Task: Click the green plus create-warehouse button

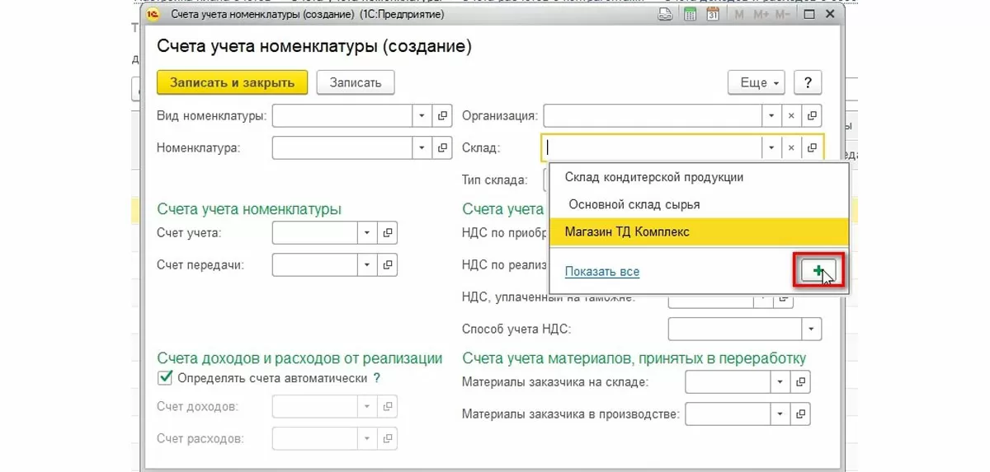Action: 818,271
